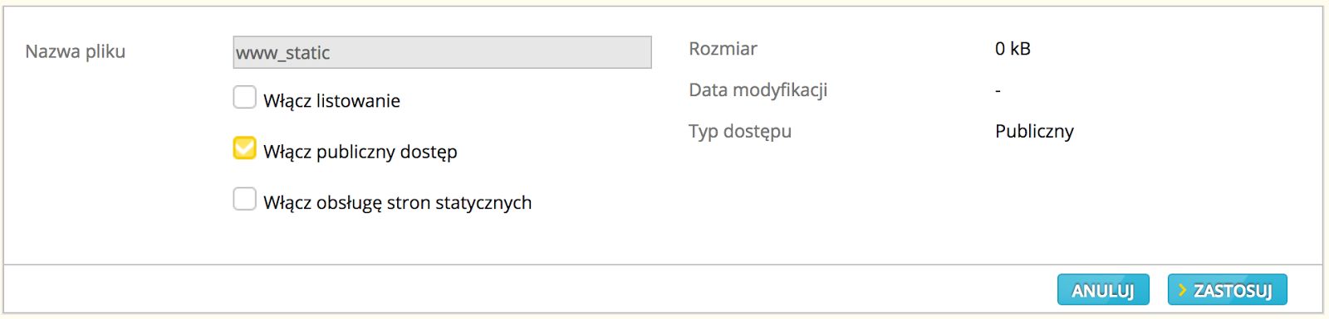Click the yellow arrow icon on ZASTOSUJ

[x=1183, y=290]
